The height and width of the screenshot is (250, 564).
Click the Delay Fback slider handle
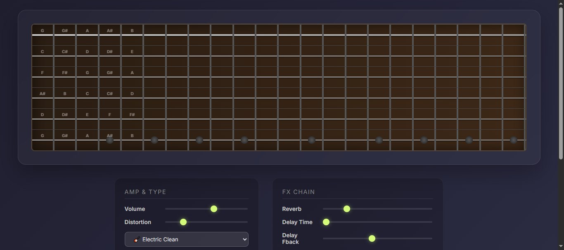372,238
